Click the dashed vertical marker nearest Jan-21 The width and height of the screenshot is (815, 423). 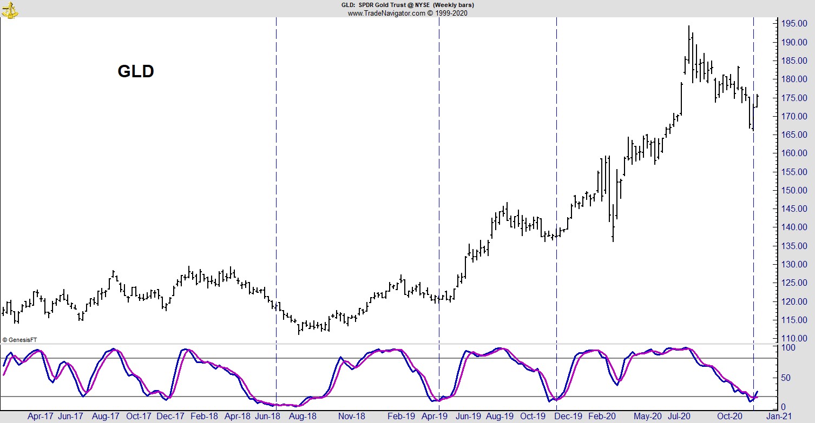click(x=754, y=162)
